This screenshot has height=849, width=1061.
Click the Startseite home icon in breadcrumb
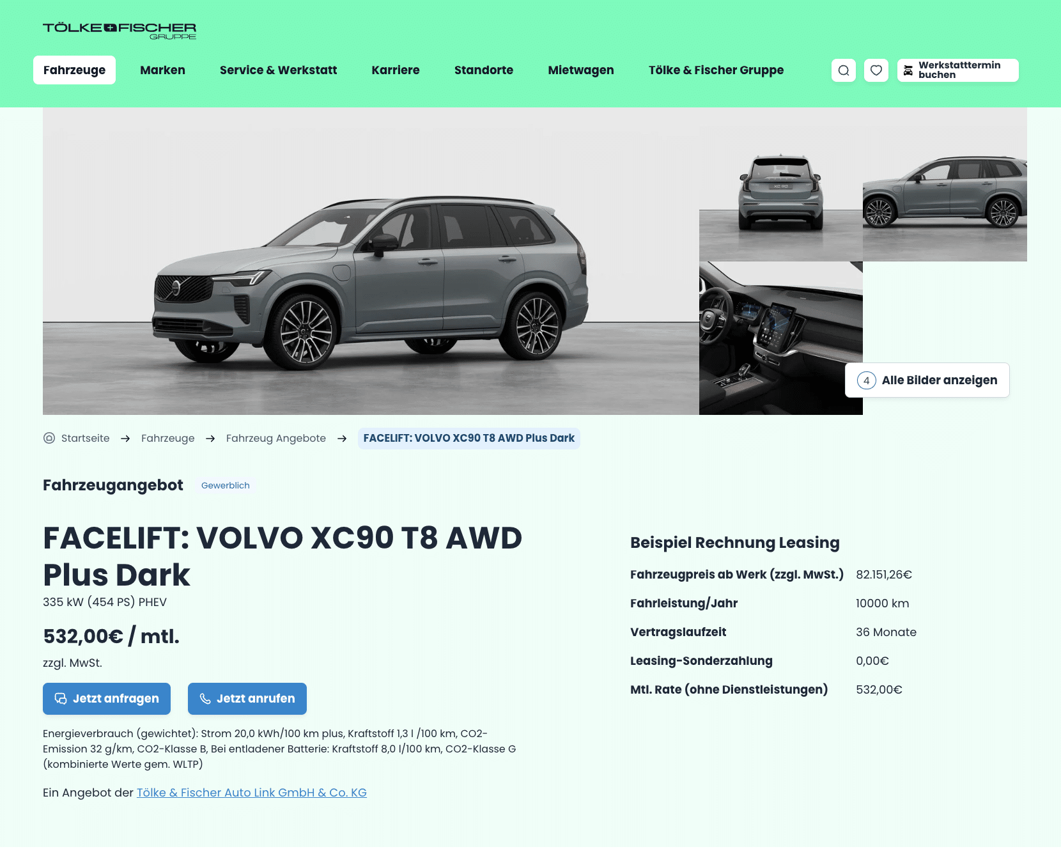(49, 438)
